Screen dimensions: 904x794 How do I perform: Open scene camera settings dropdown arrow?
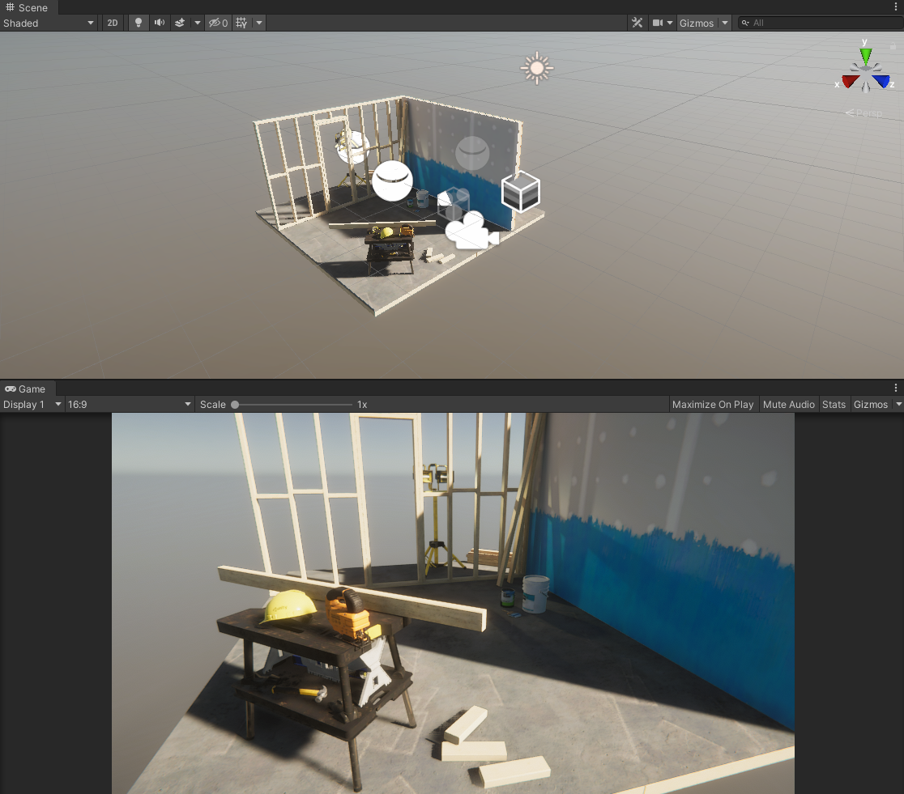pyautogui.click(x=670, y=23)
